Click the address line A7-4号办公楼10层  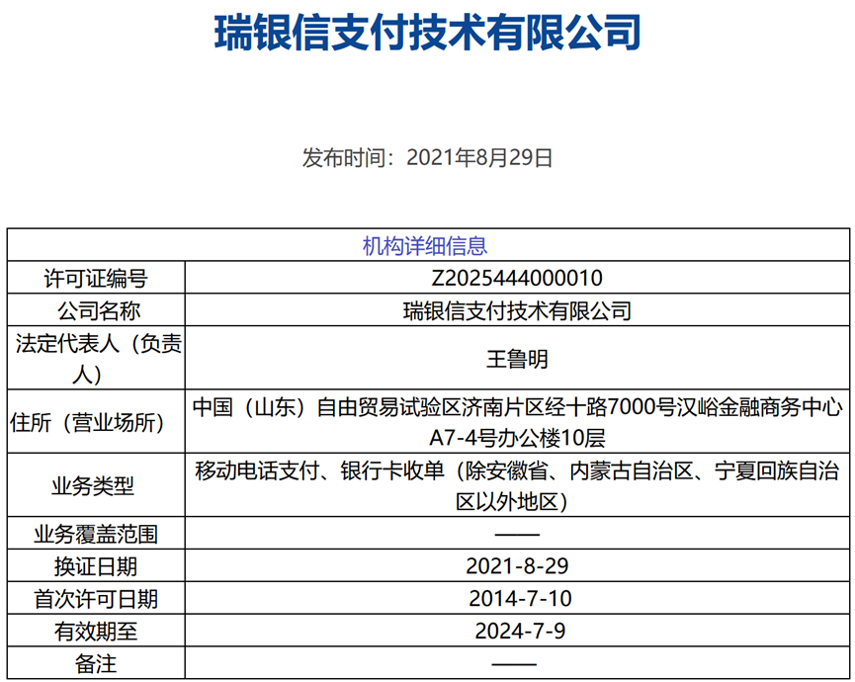517,438
